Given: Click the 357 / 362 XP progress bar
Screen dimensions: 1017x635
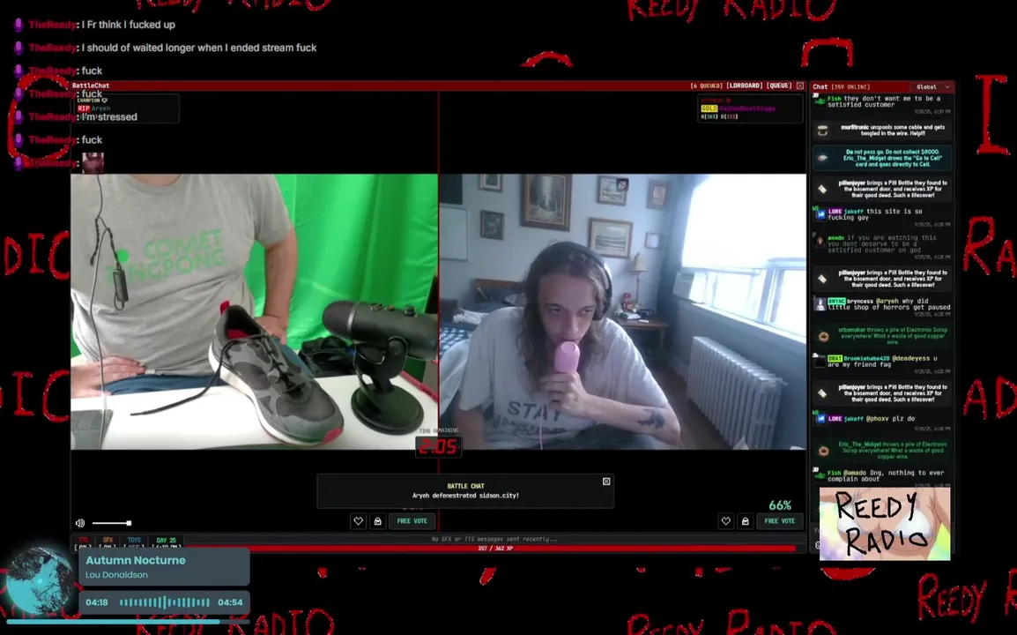Looking at the screenshot, I should [x=495, y=549].
